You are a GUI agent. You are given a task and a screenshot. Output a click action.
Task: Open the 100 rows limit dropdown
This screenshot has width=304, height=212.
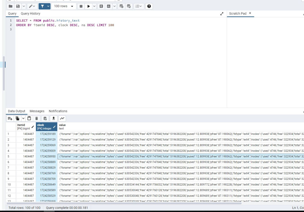(x=64, y=6)
